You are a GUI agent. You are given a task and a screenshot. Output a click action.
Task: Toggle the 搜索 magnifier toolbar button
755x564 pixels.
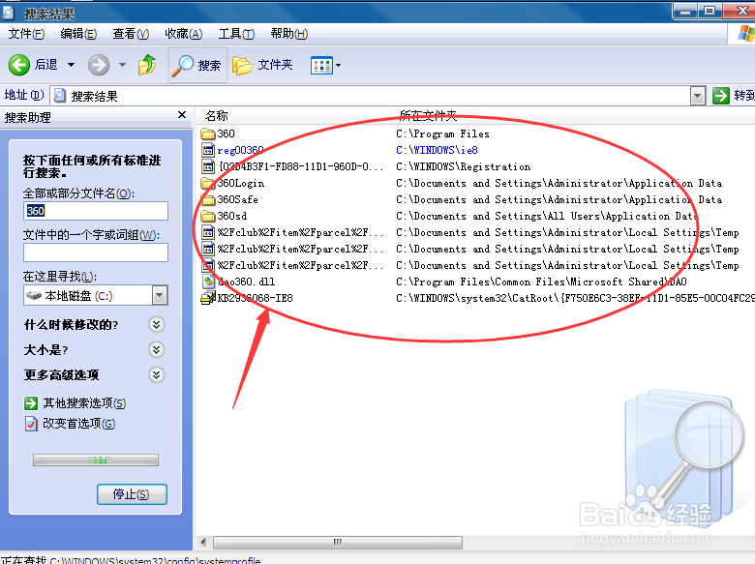(197, 65)
